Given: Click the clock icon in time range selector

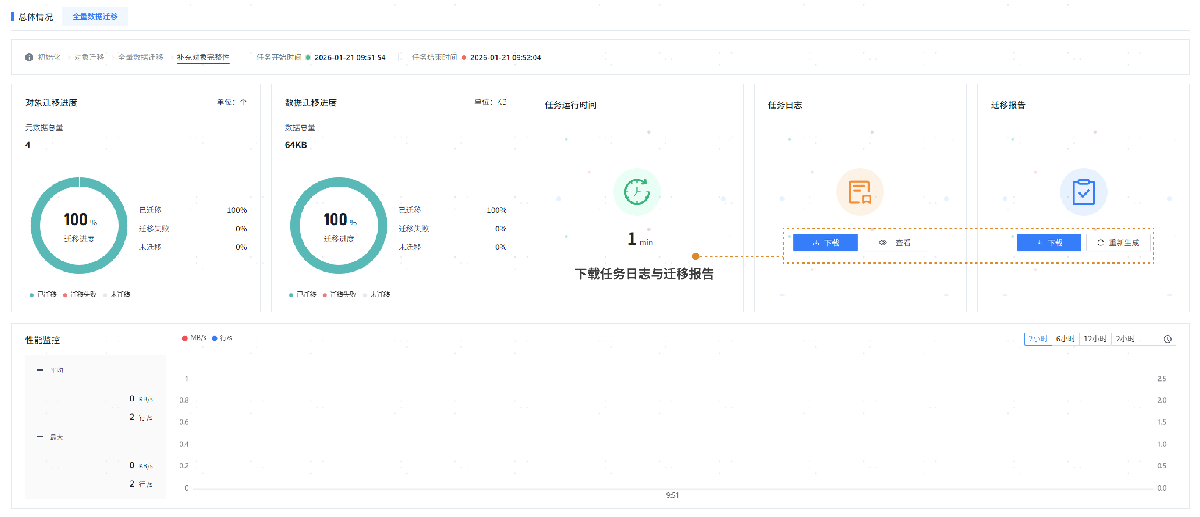Looking at the screenshot, I should [x=1167, y=339].
